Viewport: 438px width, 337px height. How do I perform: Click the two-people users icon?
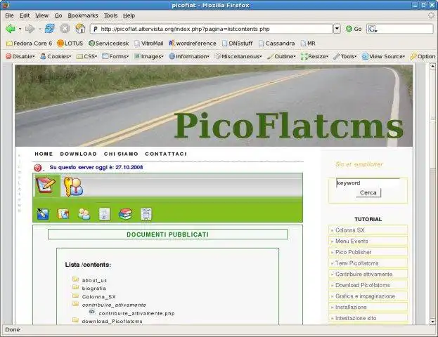(84, 214)
